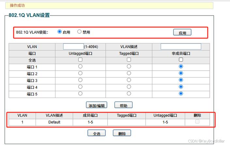The image size is (230, 145).
Task: Set 端口 5 as Tagged port
Action: [129, 93]
